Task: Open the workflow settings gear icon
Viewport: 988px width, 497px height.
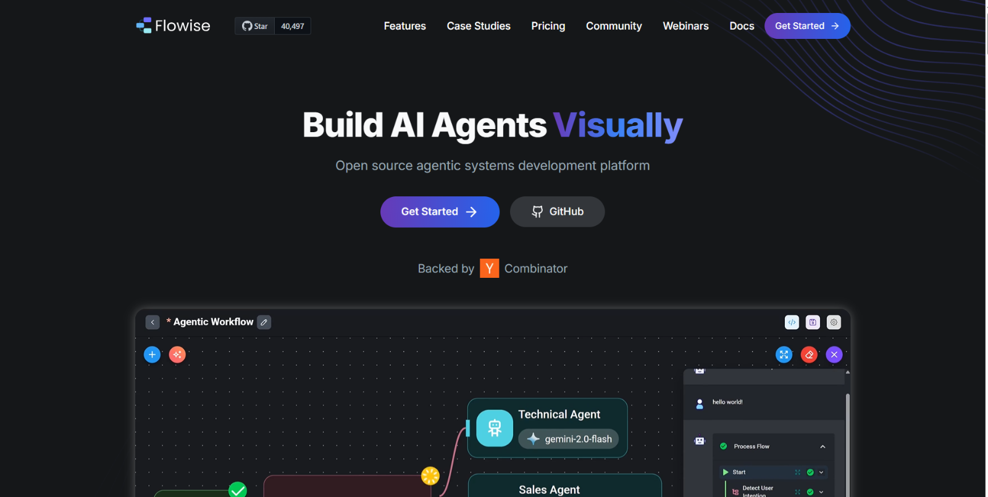Action: (834, 322)
